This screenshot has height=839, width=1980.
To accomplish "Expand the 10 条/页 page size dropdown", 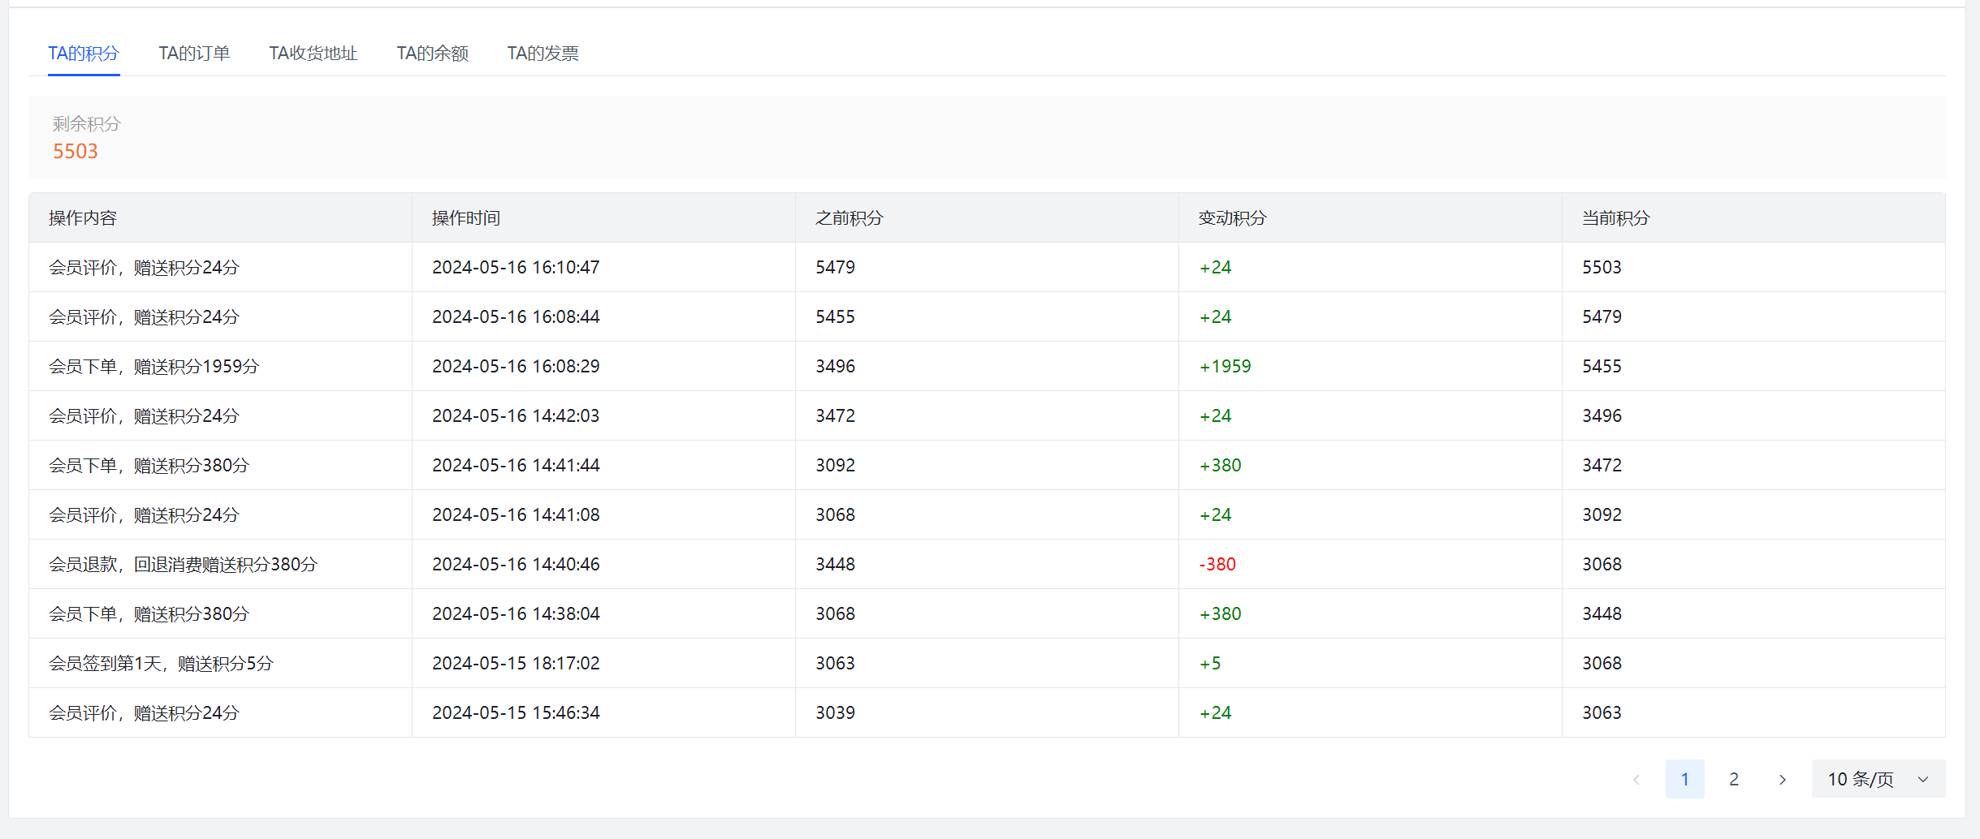I will point(1877,779).
